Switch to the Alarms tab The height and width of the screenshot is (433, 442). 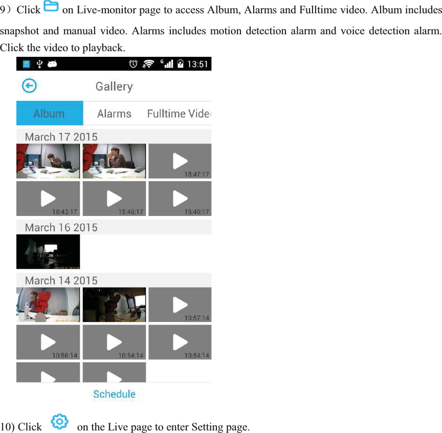pyautogui.click(x=114, y=113)
